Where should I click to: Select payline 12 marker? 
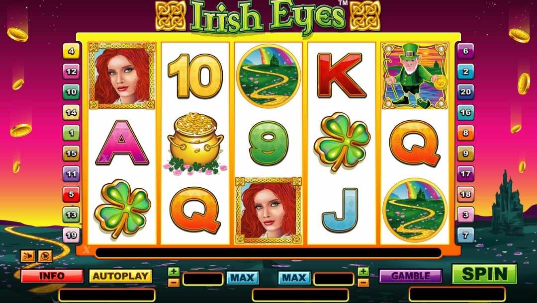click(71, 72)
